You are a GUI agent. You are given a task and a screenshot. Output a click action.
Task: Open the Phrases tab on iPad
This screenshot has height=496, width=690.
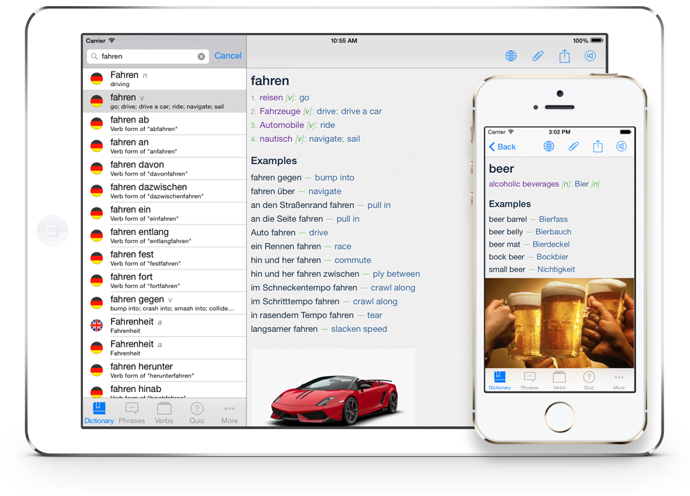click(132, 413)
